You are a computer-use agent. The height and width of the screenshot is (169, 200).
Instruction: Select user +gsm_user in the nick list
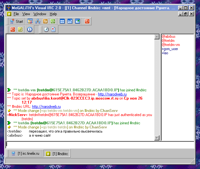(170, 49)
